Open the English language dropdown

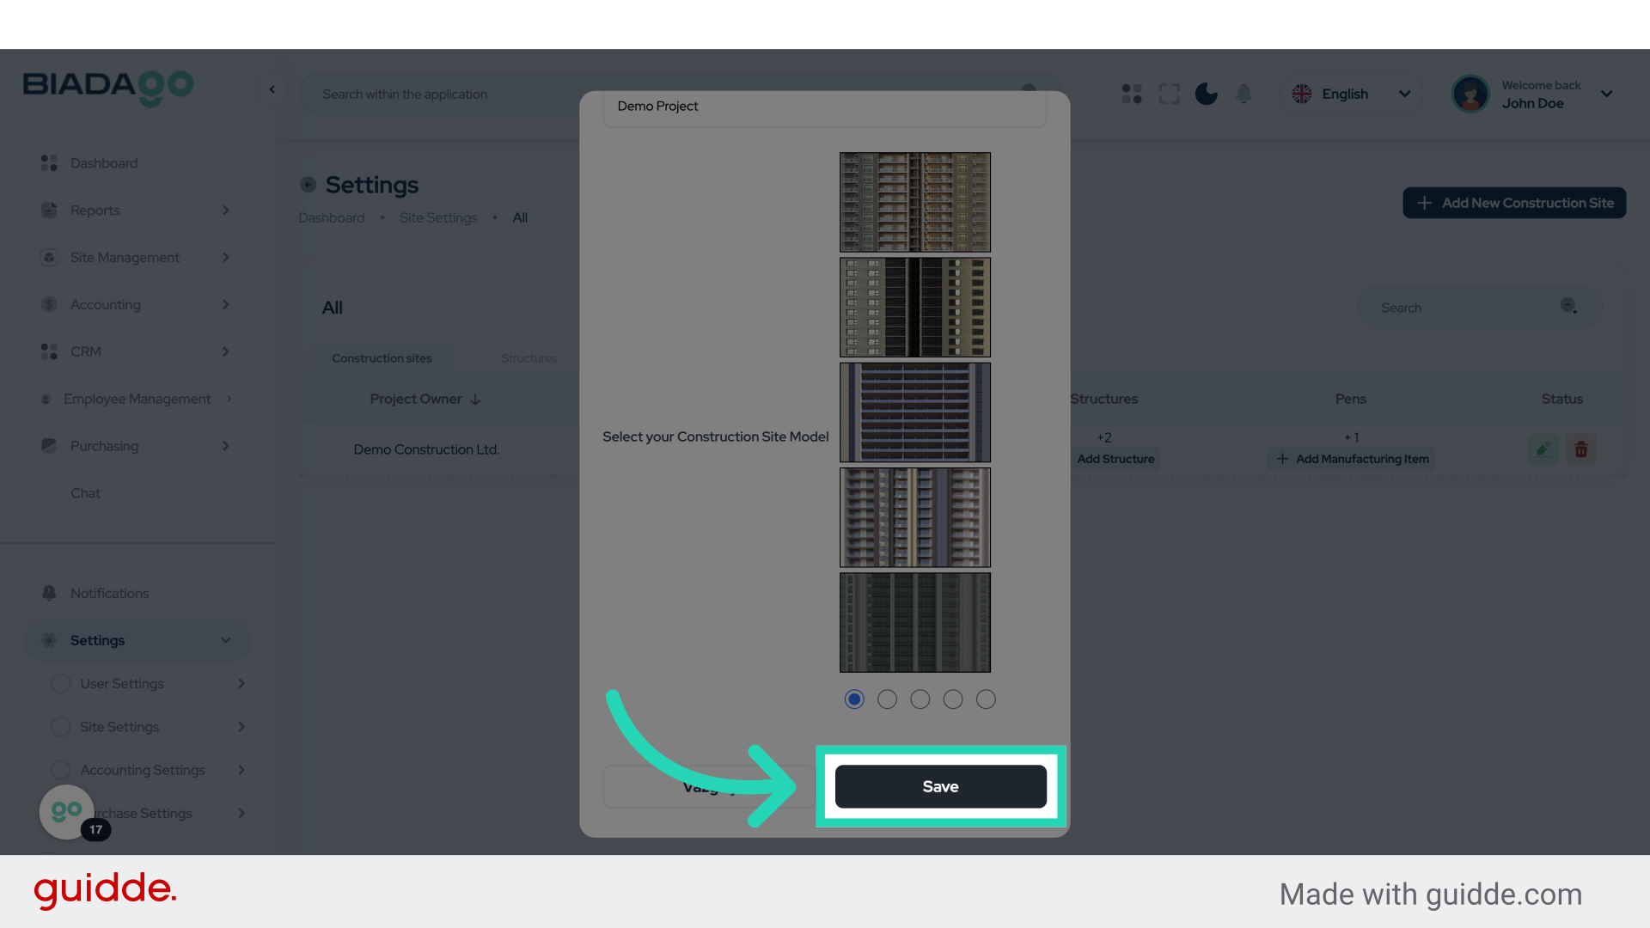(x=1351, y=94)
